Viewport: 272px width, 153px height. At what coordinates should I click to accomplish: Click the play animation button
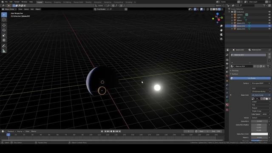point(114,131)
